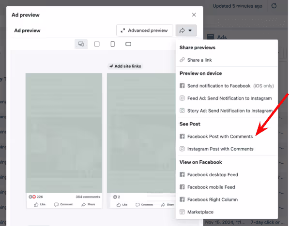View ad in Marketplace
The width and height of the screenshot is (290, 226).
point(200,212)
